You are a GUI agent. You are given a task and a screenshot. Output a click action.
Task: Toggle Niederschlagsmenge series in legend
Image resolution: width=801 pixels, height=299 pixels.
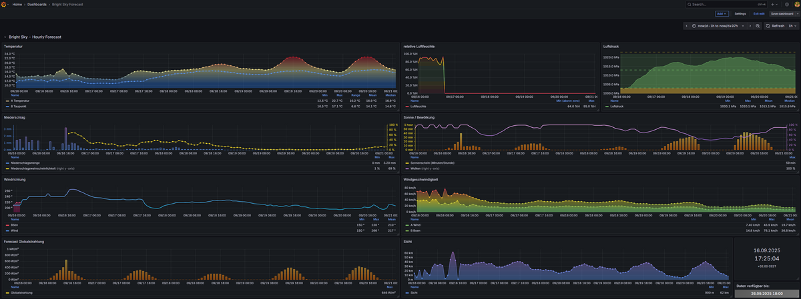pyautogui.click(x=25, y=162)
